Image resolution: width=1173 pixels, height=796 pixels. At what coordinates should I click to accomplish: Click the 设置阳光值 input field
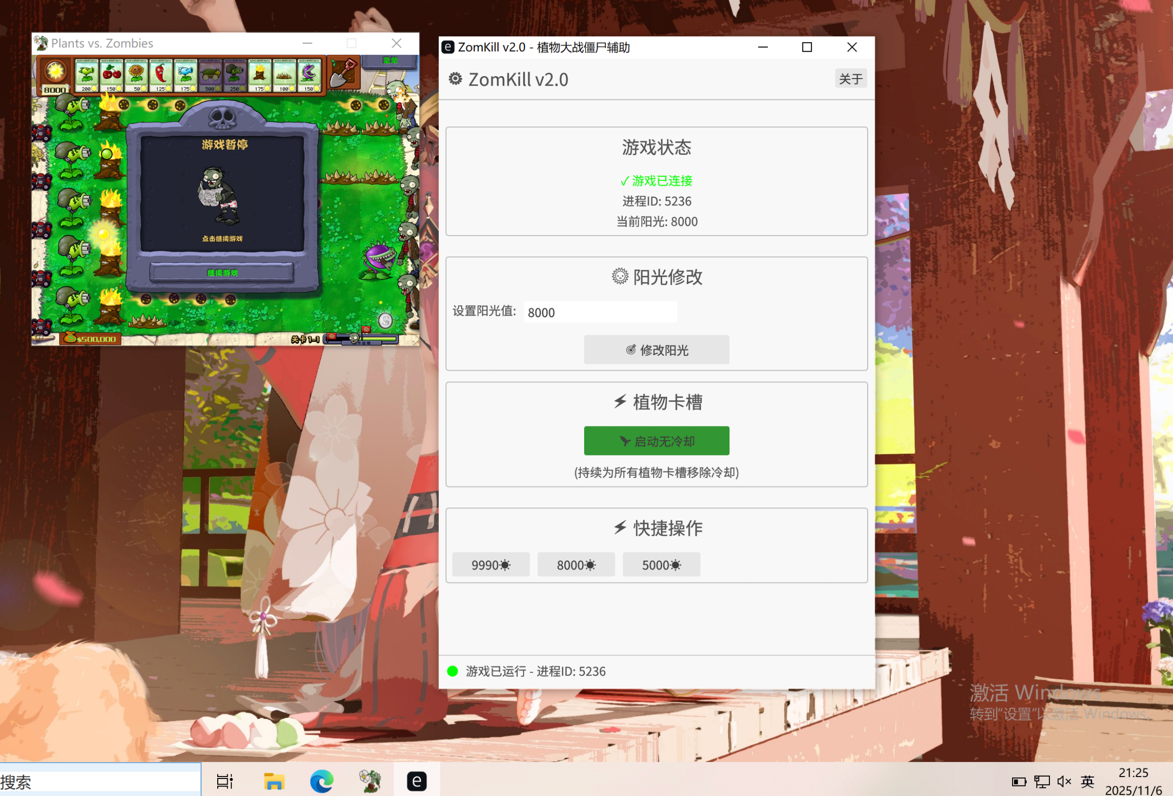[600, 312]
